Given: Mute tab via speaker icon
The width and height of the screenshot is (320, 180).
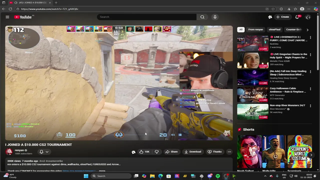Looking at the screenshot, I should (16, 2).
